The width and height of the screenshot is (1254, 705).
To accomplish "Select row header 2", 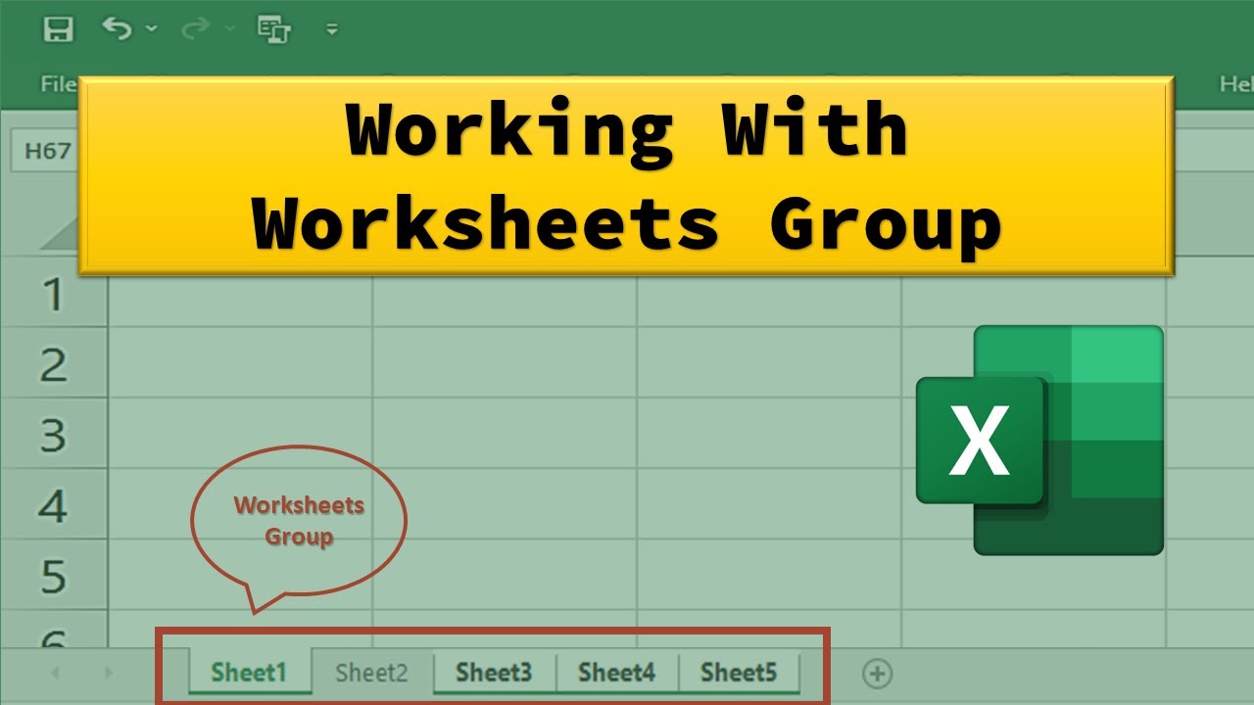I will point(53,363).
